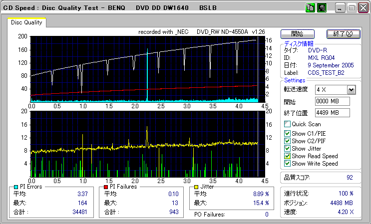Select the Disc Quality tab
Screen dimensions: 371x224
click(x=26, y=22)
